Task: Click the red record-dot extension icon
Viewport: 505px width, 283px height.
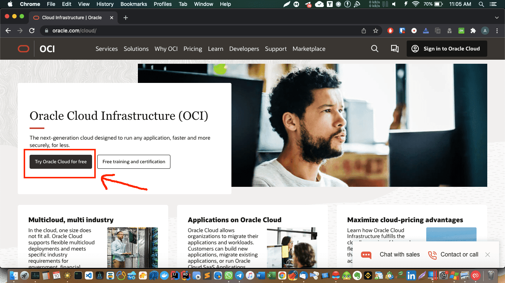Action: (x=414, y=31)
